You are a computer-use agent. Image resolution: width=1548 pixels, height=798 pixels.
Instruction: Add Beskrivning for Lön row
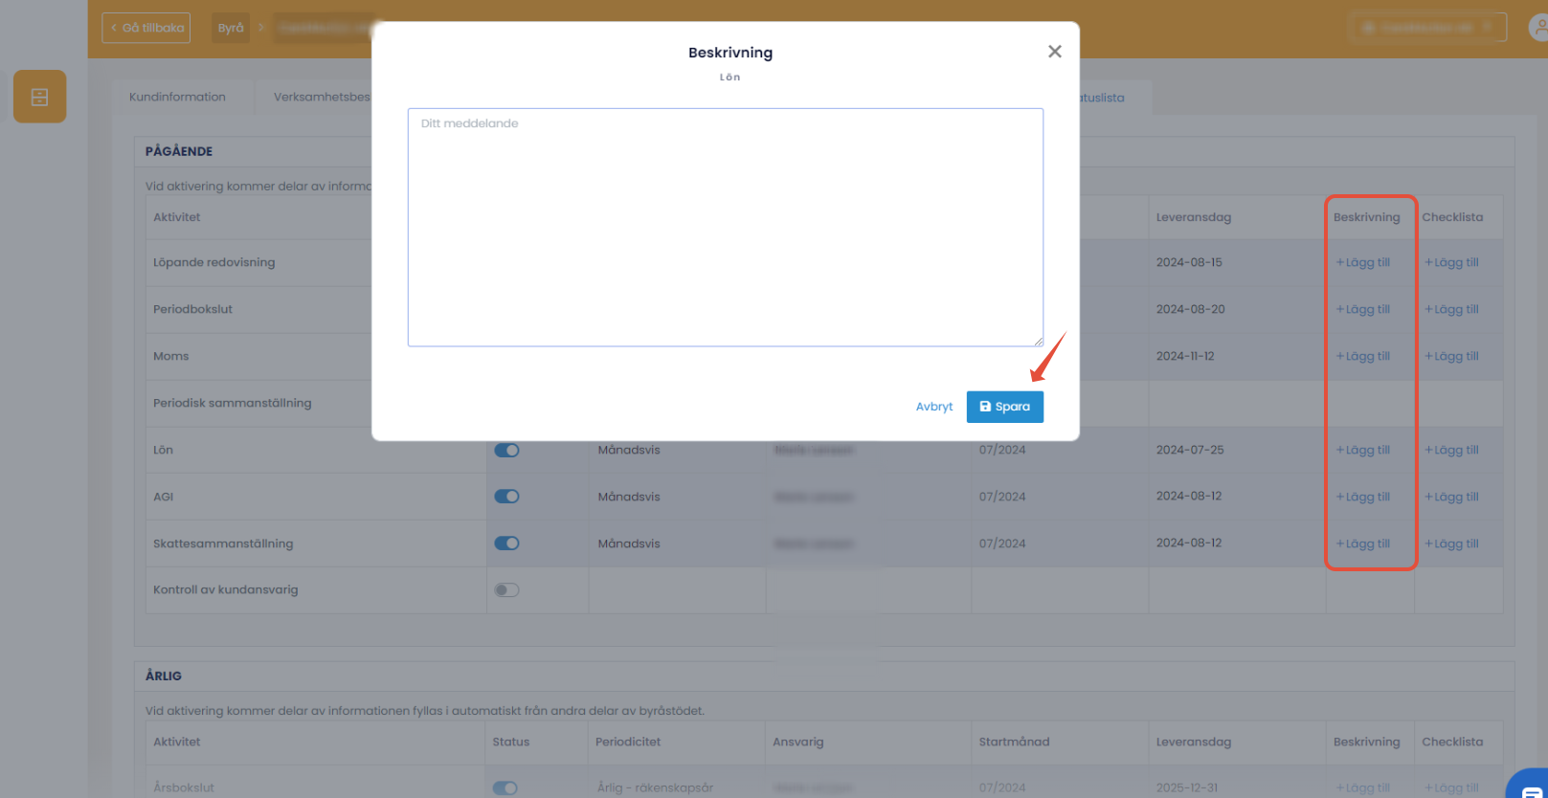point(1363,450)
